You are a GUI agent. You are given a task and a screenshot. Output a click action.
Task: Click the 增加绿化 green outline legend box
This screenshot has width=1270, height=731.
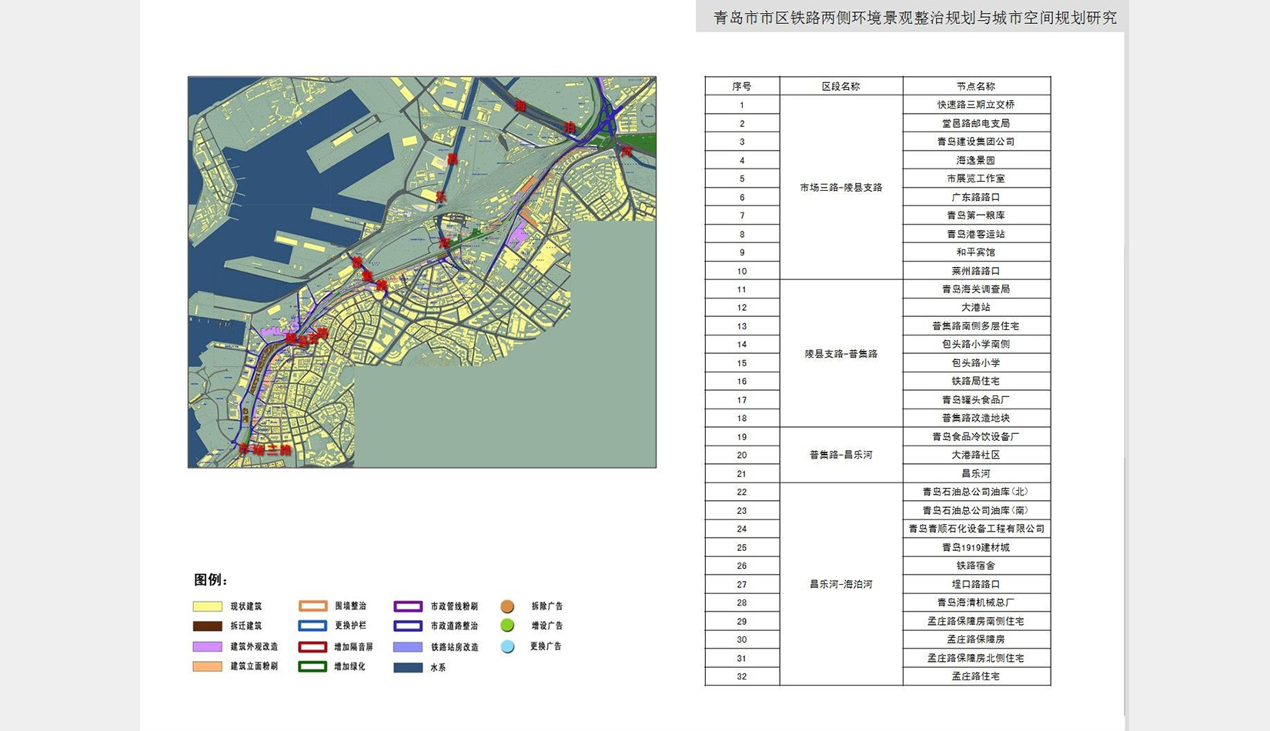tap(312, 666)
